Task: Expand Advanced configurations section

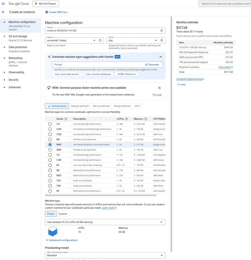Action: 61,240
